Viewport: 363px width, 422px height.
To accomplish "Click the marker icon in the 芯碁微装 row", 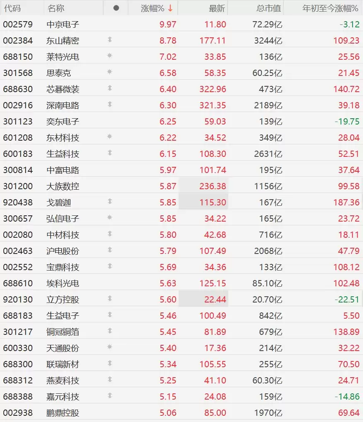I will click(110, 88).
